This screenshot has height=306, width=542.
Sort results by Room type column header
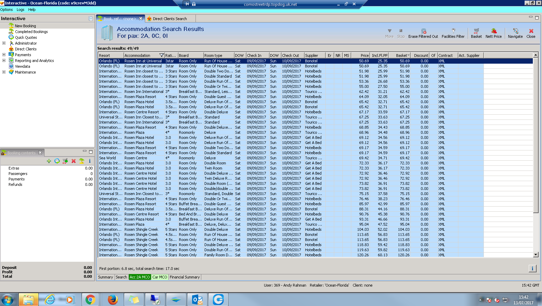pyautogui.click(x=219, y=55)
